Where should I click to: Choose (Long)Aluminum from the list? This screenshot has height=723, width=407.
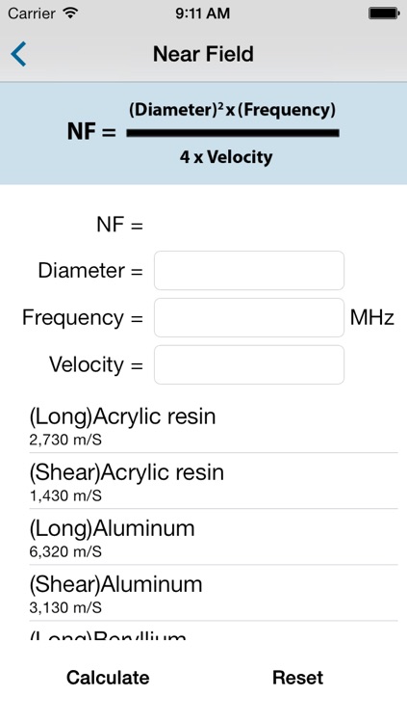(214, 537)
